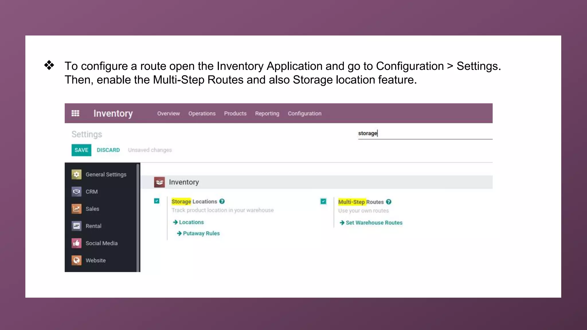This screenshot has width=587, height=330.
Task: Follow the Putaway Rules link
Action: [201, 233]
